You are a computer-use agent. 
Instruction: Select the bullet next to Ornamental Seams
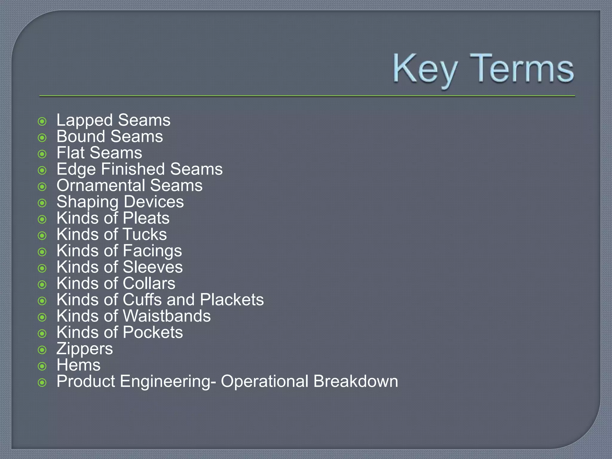coord(42,187)
